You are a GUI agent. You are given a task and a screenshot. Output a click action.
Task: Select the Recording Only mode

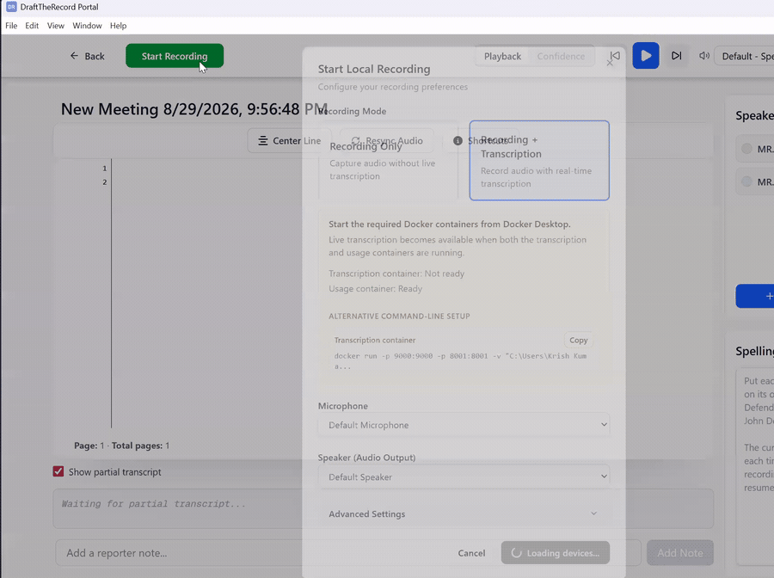(x=389, y=161)
